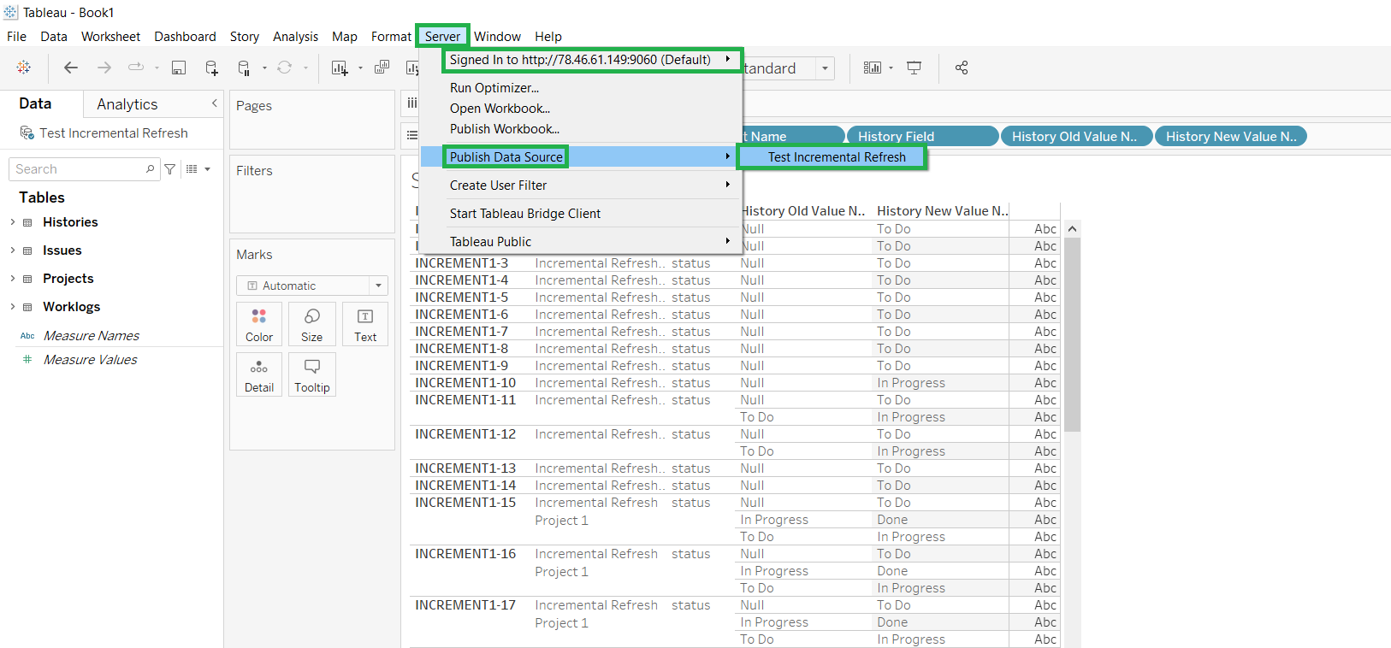Create a new worksheet with chart-plus icon
1391x648 pixels.
point(340,68)
